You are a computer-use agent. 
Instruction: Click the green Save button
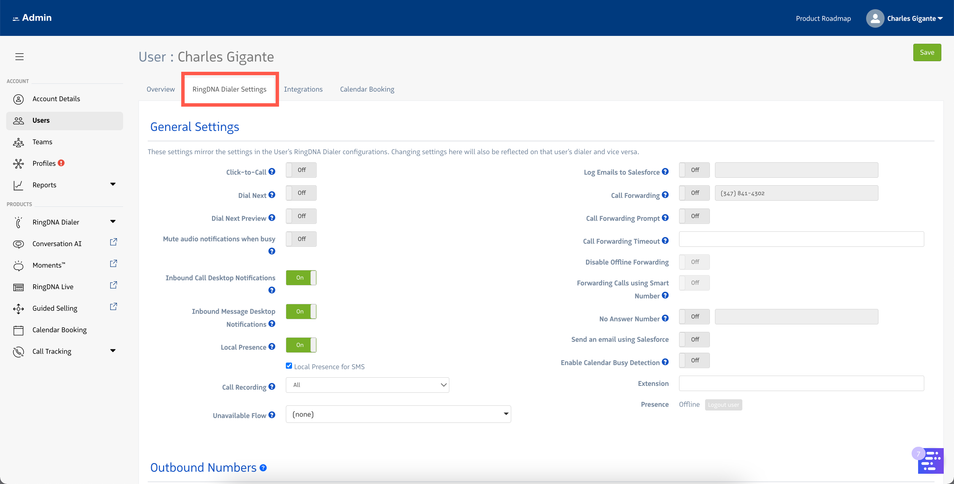coord(927,53)
